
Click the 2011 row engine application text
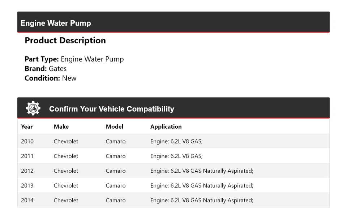click(176, 156)
